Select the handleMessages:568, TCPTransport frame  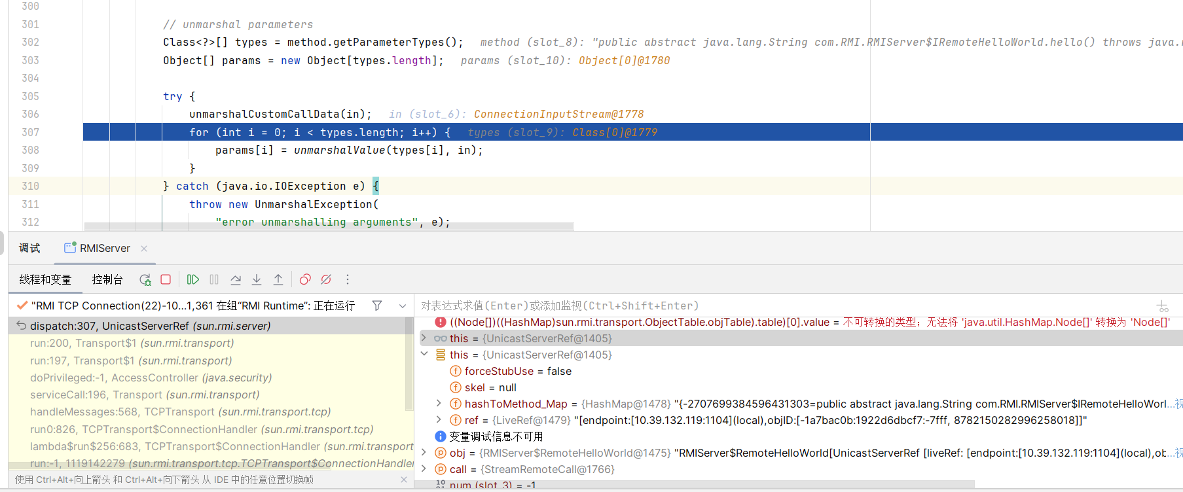click(x=207, y=412)
